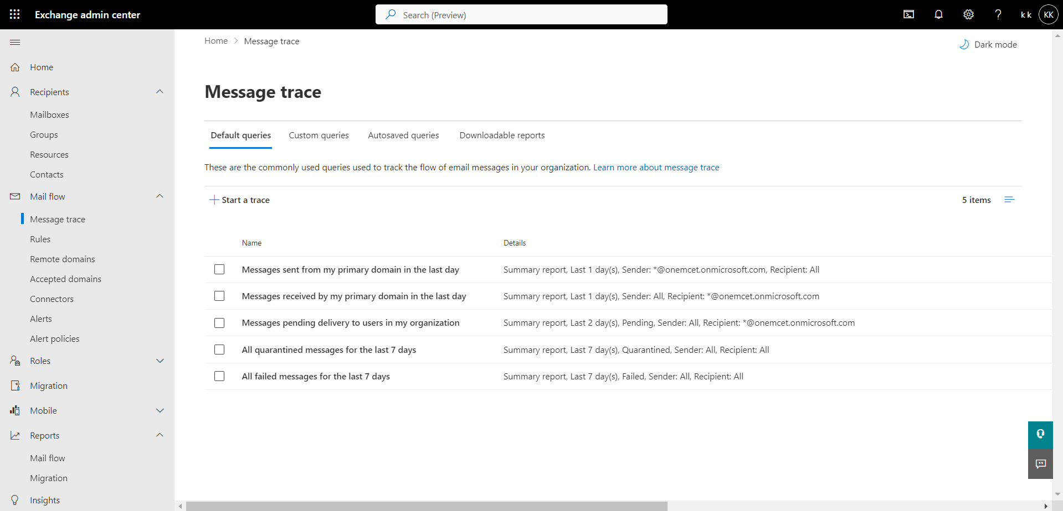The width and height of the screenshot is (1063, 511).
Task: Expand the Mobile section chevron
Action: [x=160, y=410]
